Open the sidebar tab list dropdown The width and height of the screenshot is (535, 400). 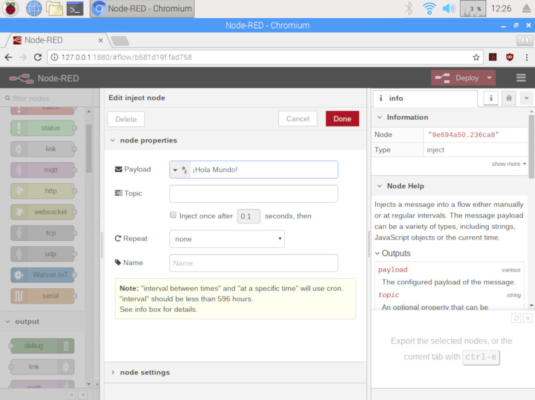[526, 98]
